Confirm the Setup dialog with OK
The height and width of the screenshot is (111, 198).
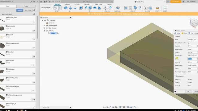tap(188, 92)
